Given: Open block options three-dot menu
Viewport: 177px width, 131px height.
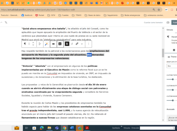Looking at the screenshot, I should (88, 44).
